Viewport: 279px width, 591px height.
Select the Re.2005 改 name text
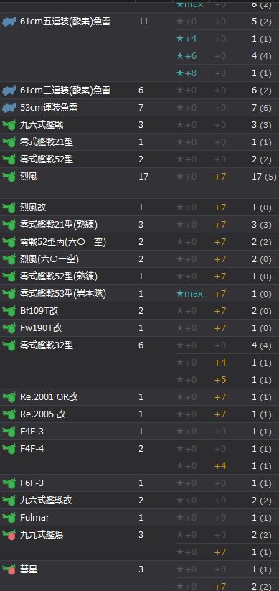pos(42,414)
